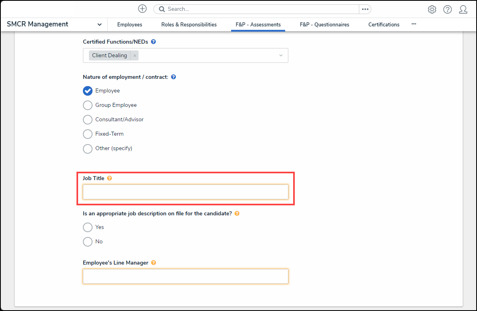This screenshot has height=311, width=477.
Task: Open the help question mark icon
Action: [x=447, y=10]
